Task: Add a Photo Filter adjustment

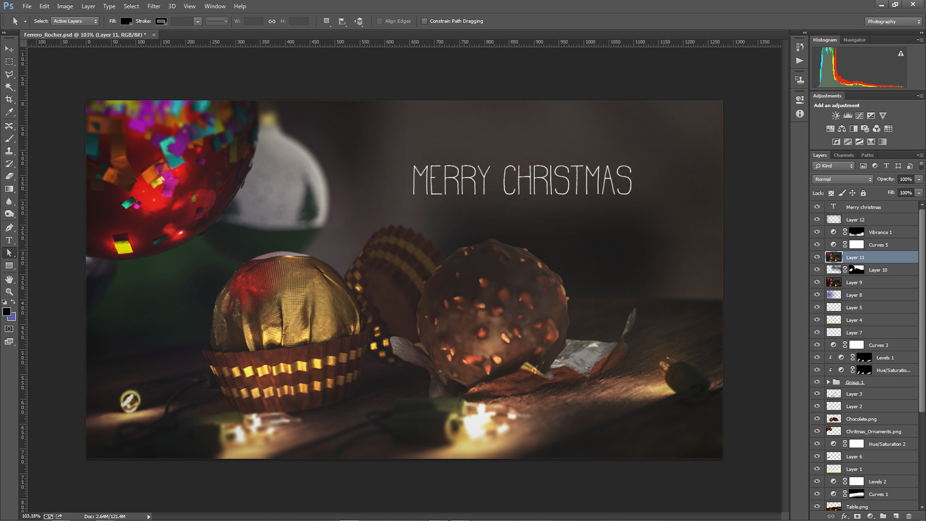Action: pos(865,129)
